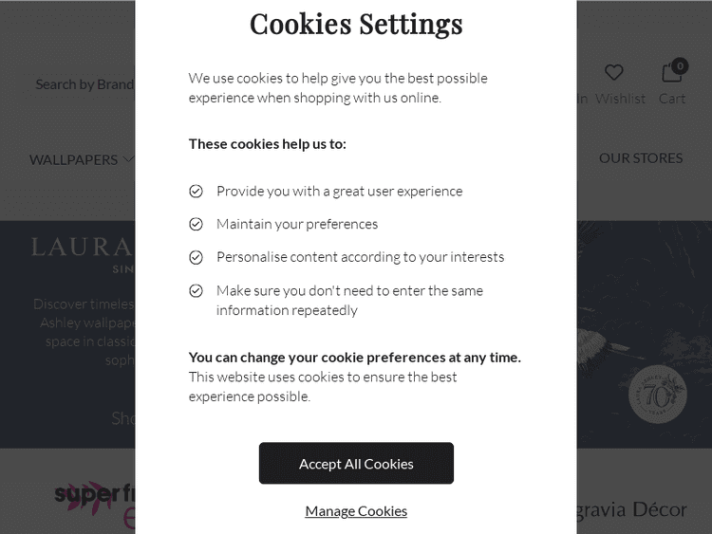Click the cart item count badge

(x=680, y=65)
